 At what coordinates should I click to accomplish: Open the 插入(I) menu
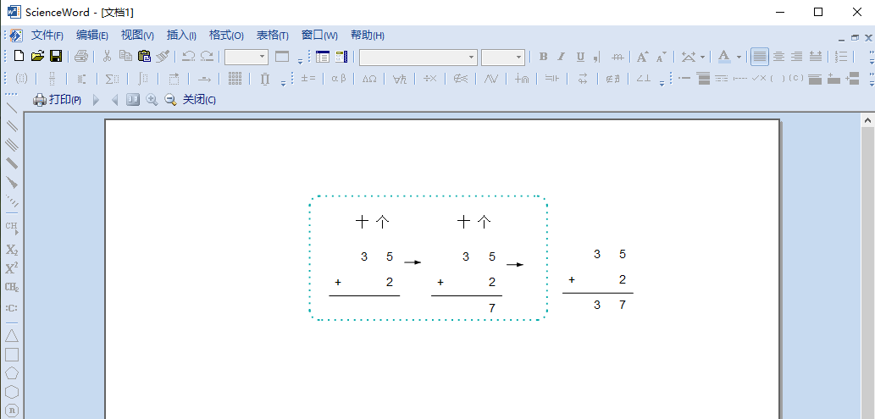(181, 36)
